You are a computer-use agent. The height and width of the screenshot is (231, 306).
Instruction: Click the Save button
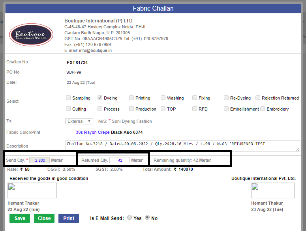(x=20, y=218)
